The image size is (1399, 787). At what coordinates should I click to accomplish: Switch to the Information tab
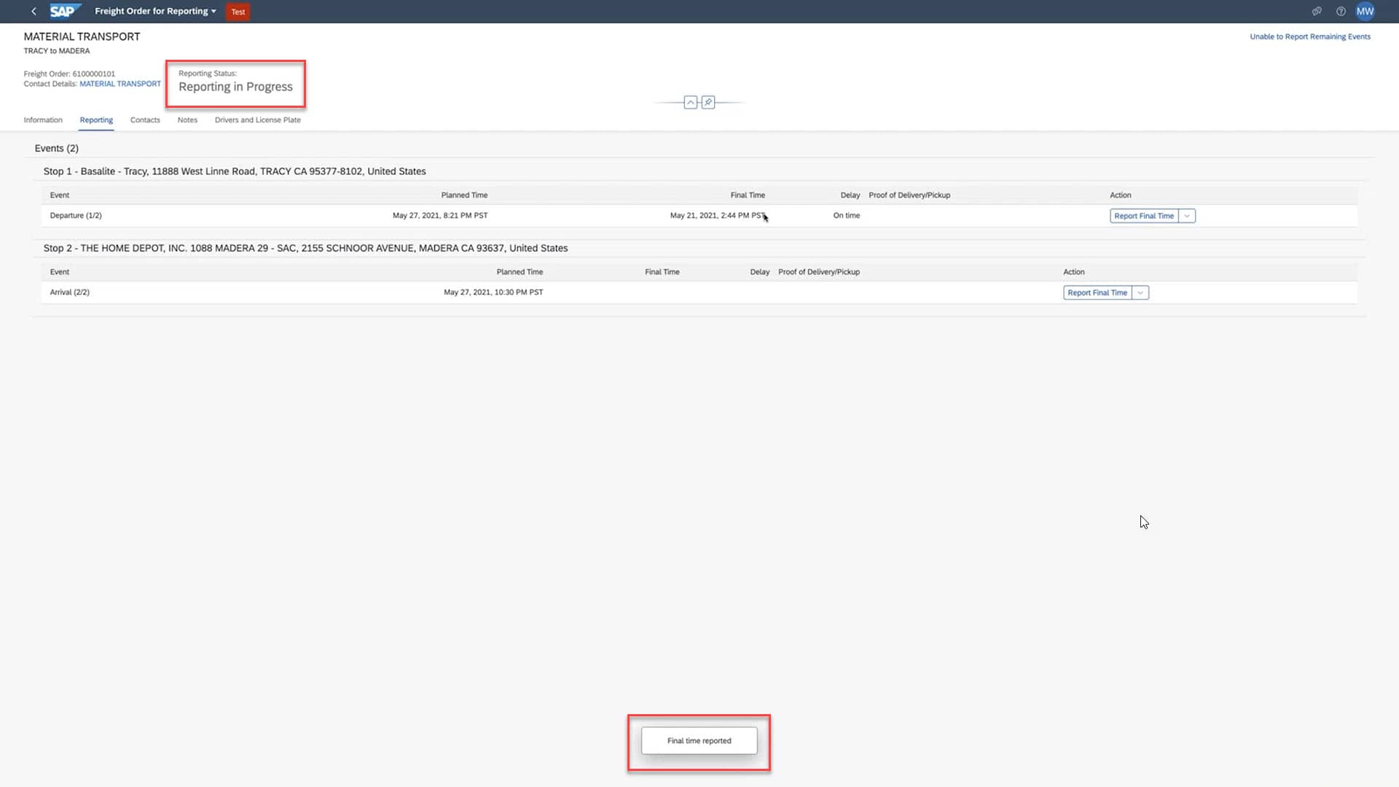[x=43, y=120]
